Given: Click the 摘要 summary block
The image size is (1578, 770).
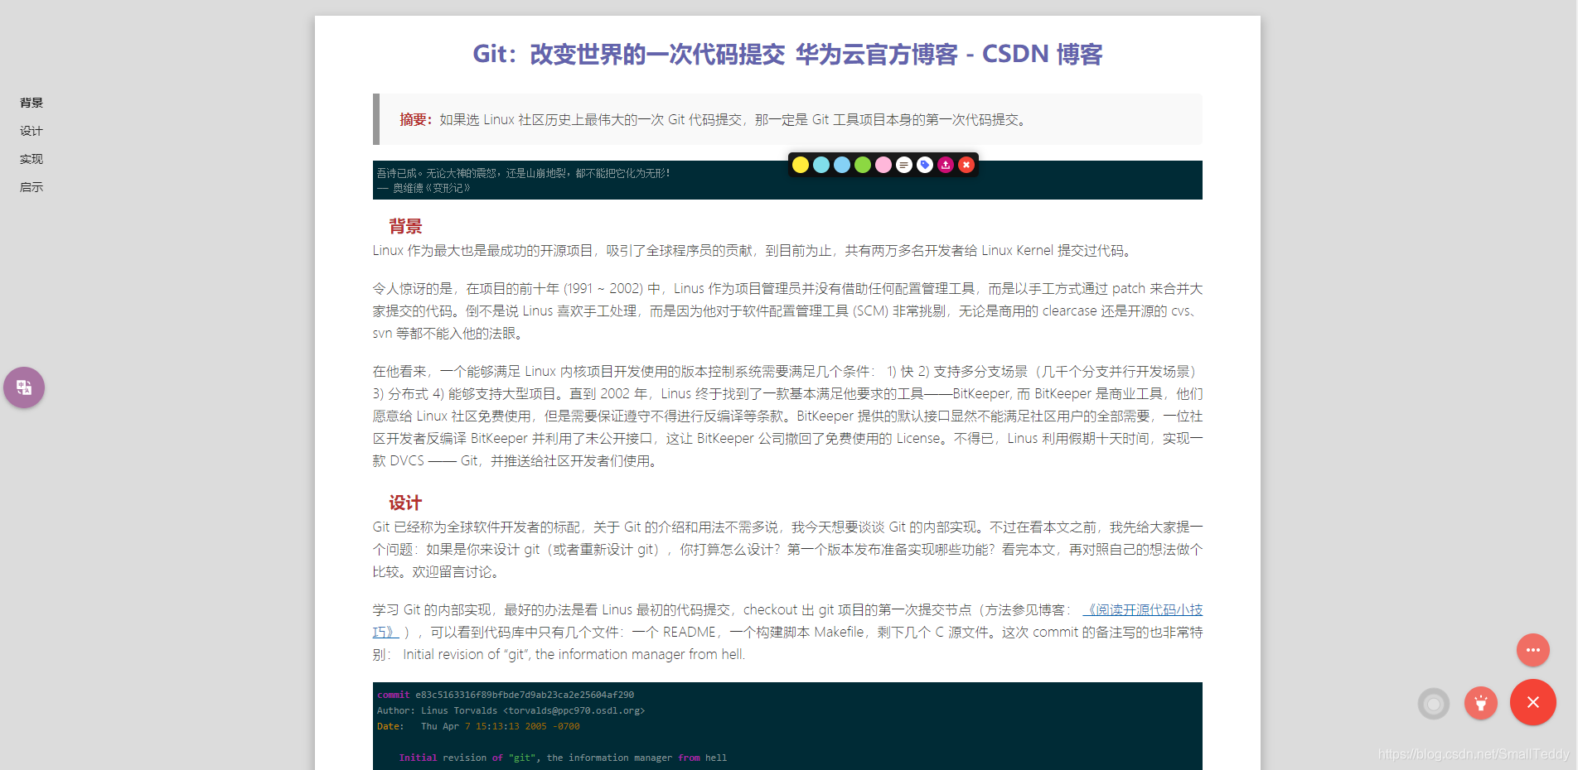Looking at the screenshot, I should [787, 119].
